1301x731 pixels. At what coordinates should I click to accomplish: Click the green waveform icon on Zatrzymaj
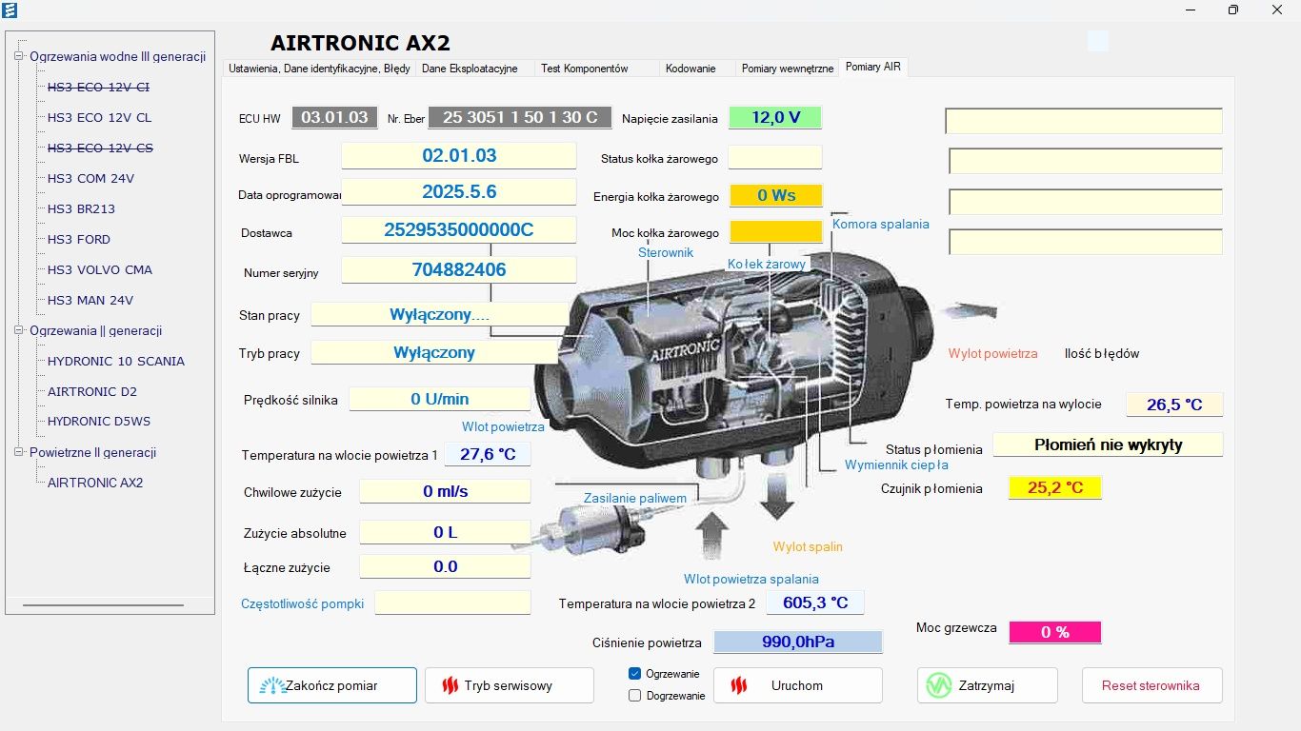[x=939, y=685]
